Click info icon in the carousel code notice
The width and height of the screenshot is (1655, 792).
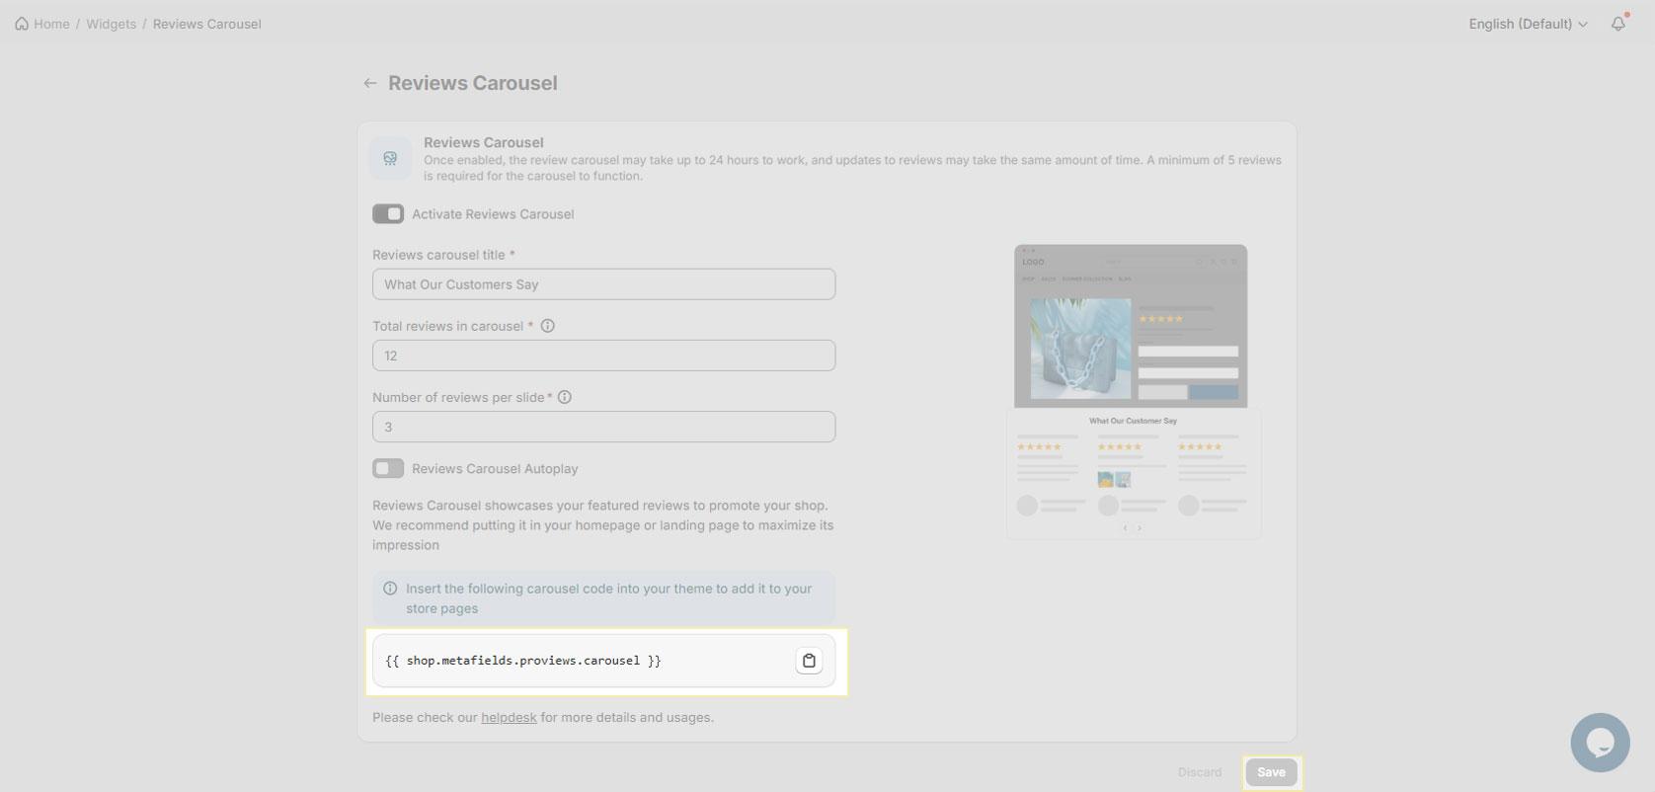click(390, 589)
